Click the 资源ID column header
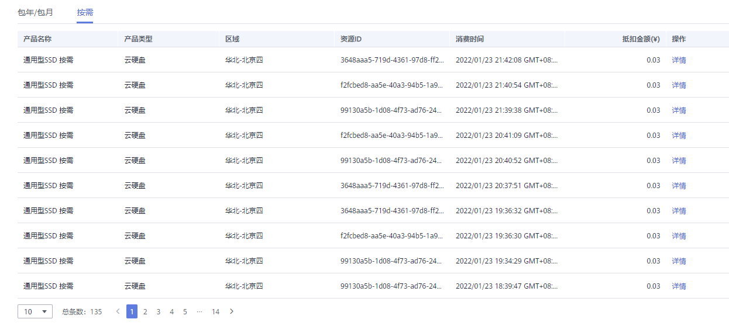 click(351, 39)
